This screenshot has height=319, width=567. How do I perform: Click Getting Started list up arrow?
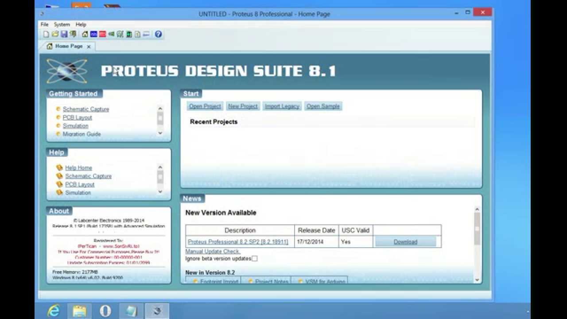[x=160, y=108]
